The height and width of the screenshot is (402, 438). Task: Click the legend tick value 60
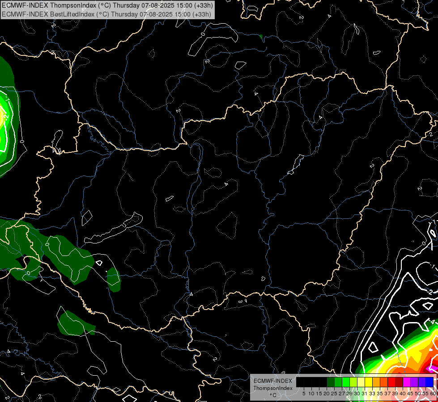point(433,394)
